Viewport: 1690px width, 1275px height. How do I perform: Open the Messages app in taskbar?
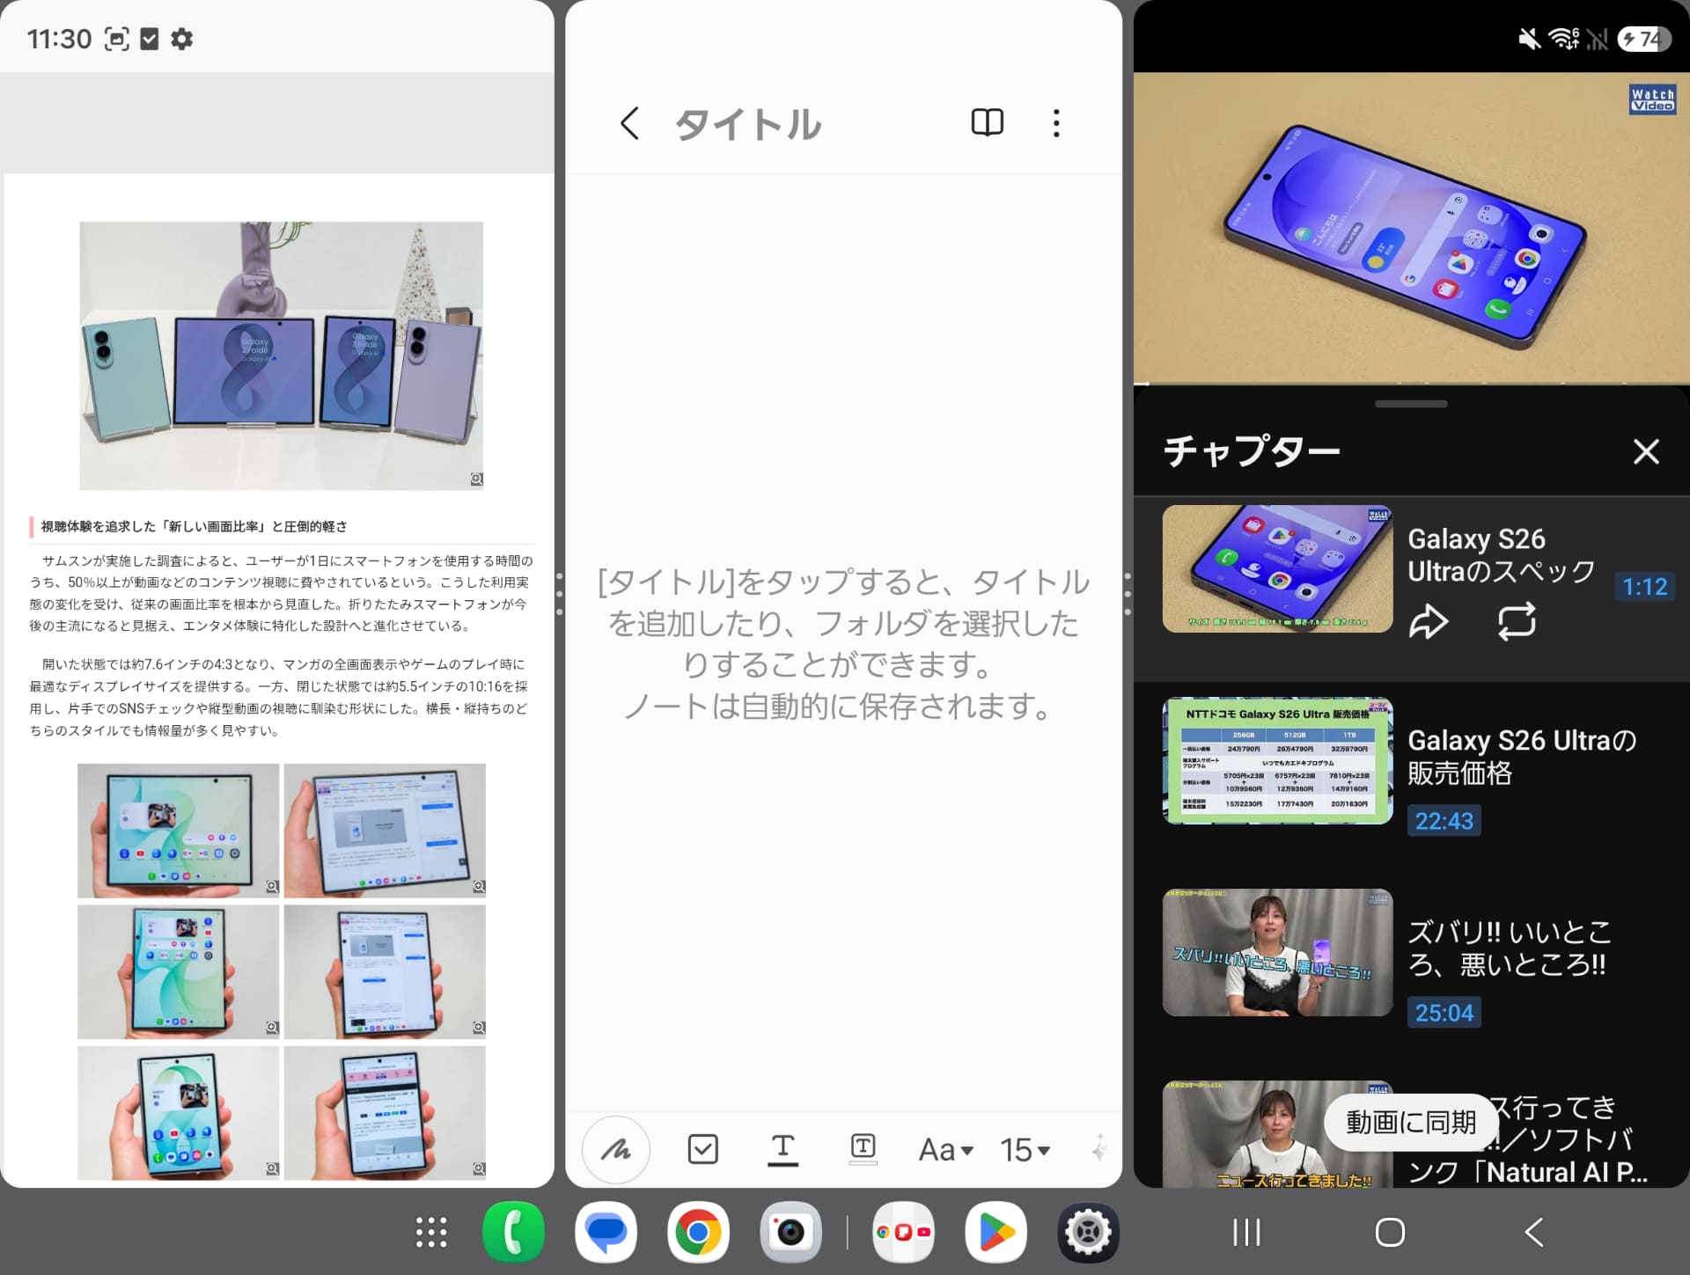point(606,1232)
